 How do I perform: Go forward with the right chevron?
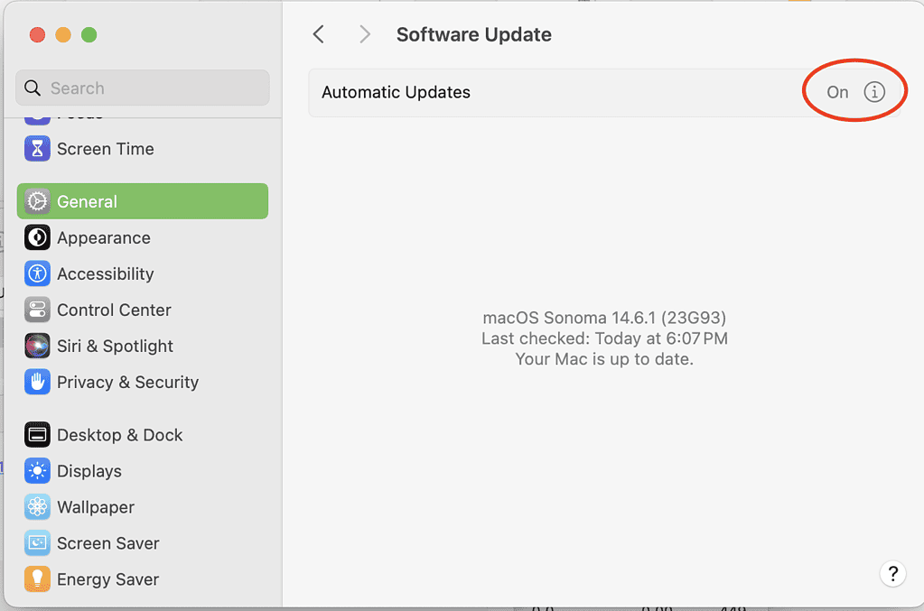tap(365, 34)
